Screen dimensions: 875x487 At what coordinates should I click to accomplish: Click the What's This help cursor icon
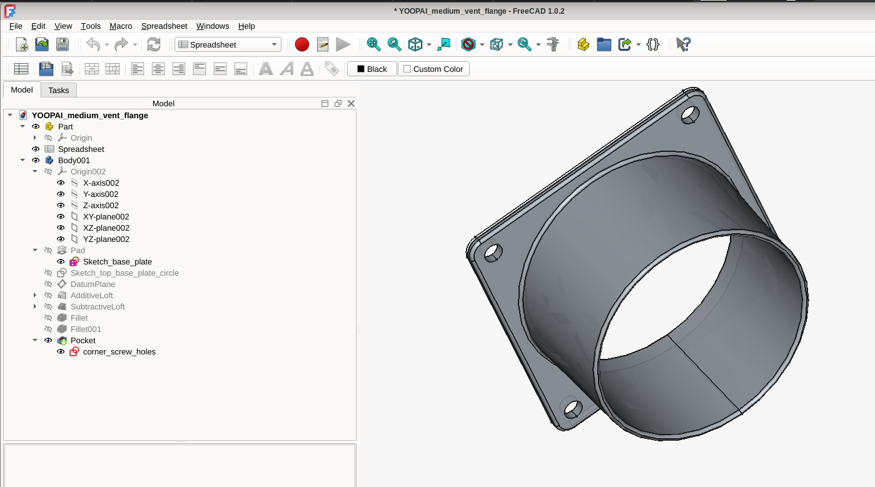[683, 44]
